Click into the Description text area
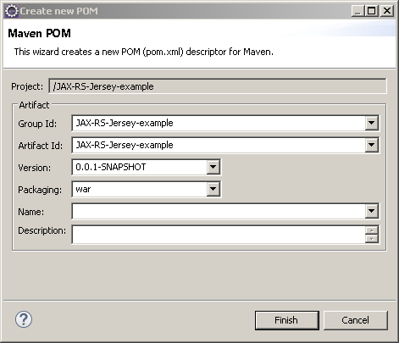 pos(219,235)
